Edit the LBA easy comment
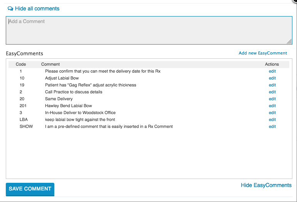This screenshot has width=297, height=202. point(272,120)
